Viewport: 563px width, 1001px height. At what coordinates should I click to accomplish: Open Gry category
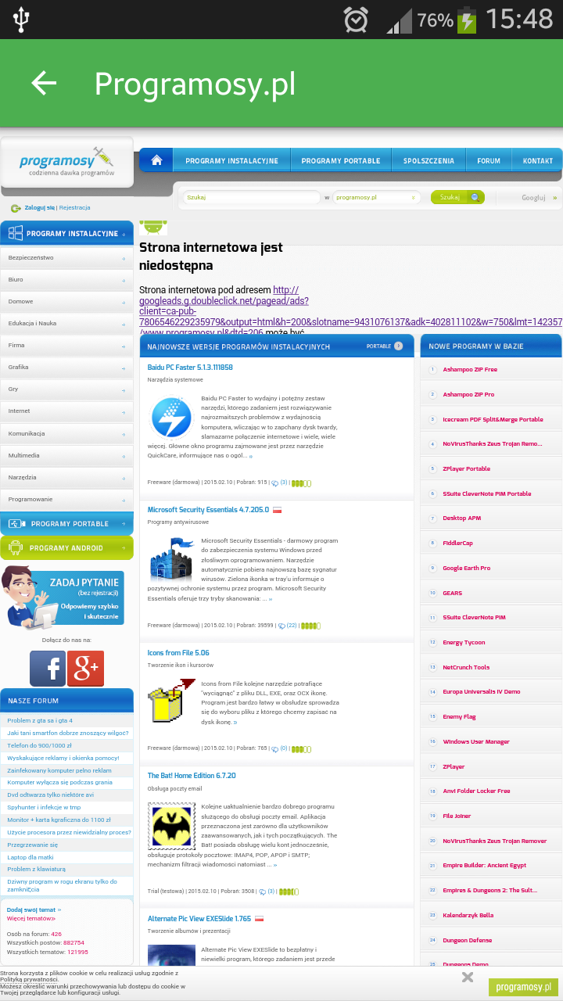(x=66, y=389)
